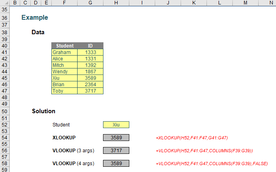
Task: Select the Toby cell in the data table
Action: 64,91
